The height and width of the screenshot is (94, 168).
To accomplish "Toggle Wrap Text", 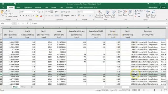I will click(x=65, y=12).
